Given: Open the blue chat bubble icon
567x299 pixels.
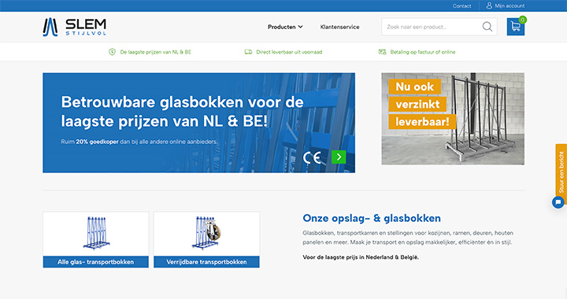Looking at the screenshot, I should click(558, 202).
